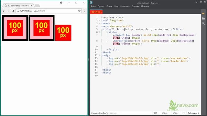The height and width of the screenshot is (116, 207).
Task: Open a new Chrome tab
Action: pos(38,6)
